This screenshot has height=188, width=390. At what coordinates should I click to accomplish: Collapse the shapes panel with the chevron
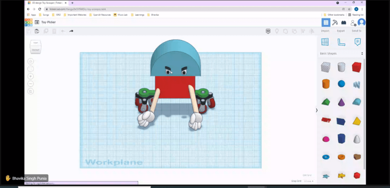(316, 110)
